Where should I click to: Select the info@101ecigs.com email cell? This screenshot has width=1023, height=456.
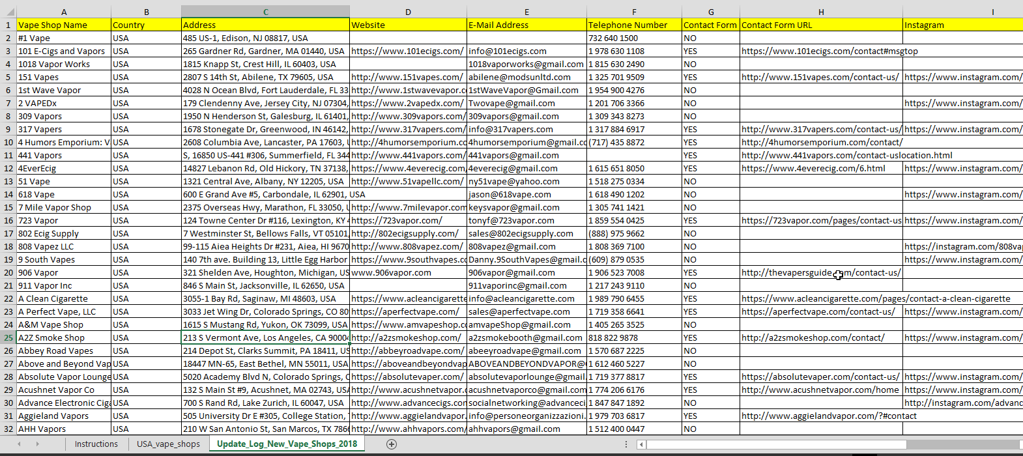508,51
